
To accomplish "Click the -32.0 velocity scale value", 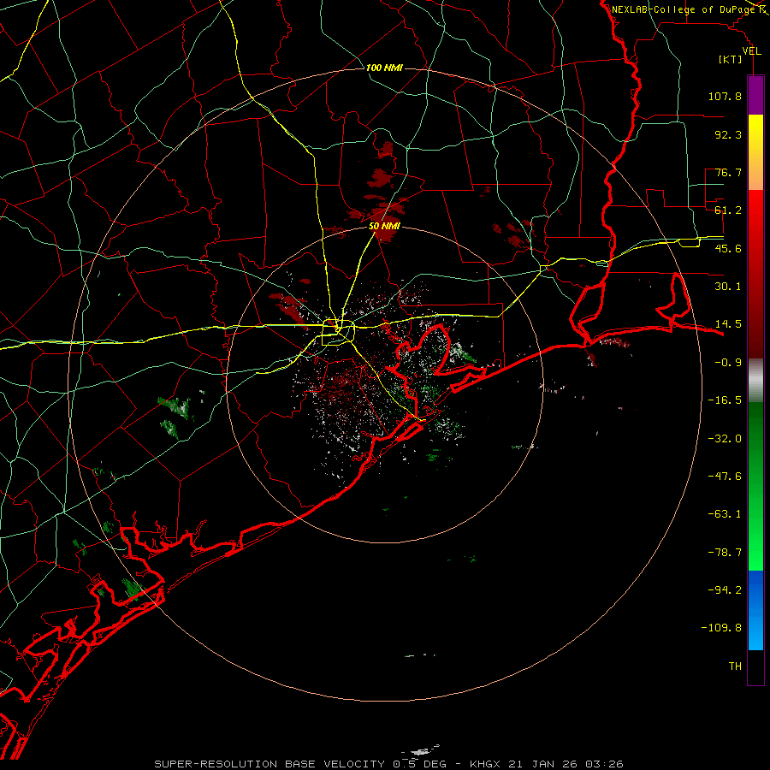I will 725,439.
